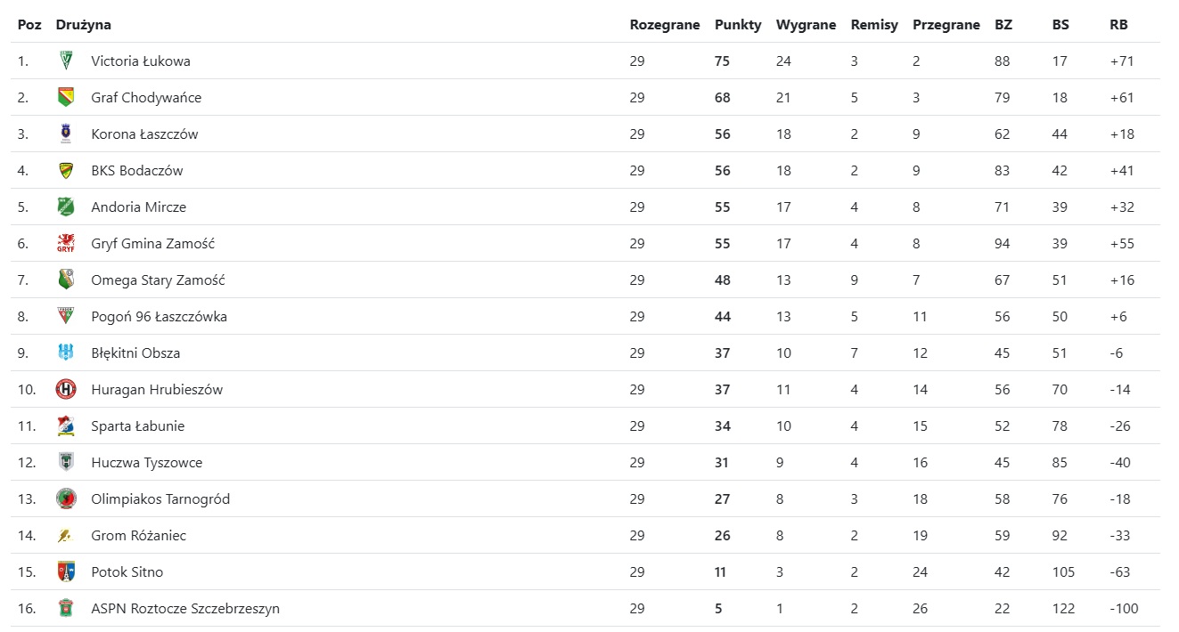Click the Potok Sitno club crest

(66, 571)
